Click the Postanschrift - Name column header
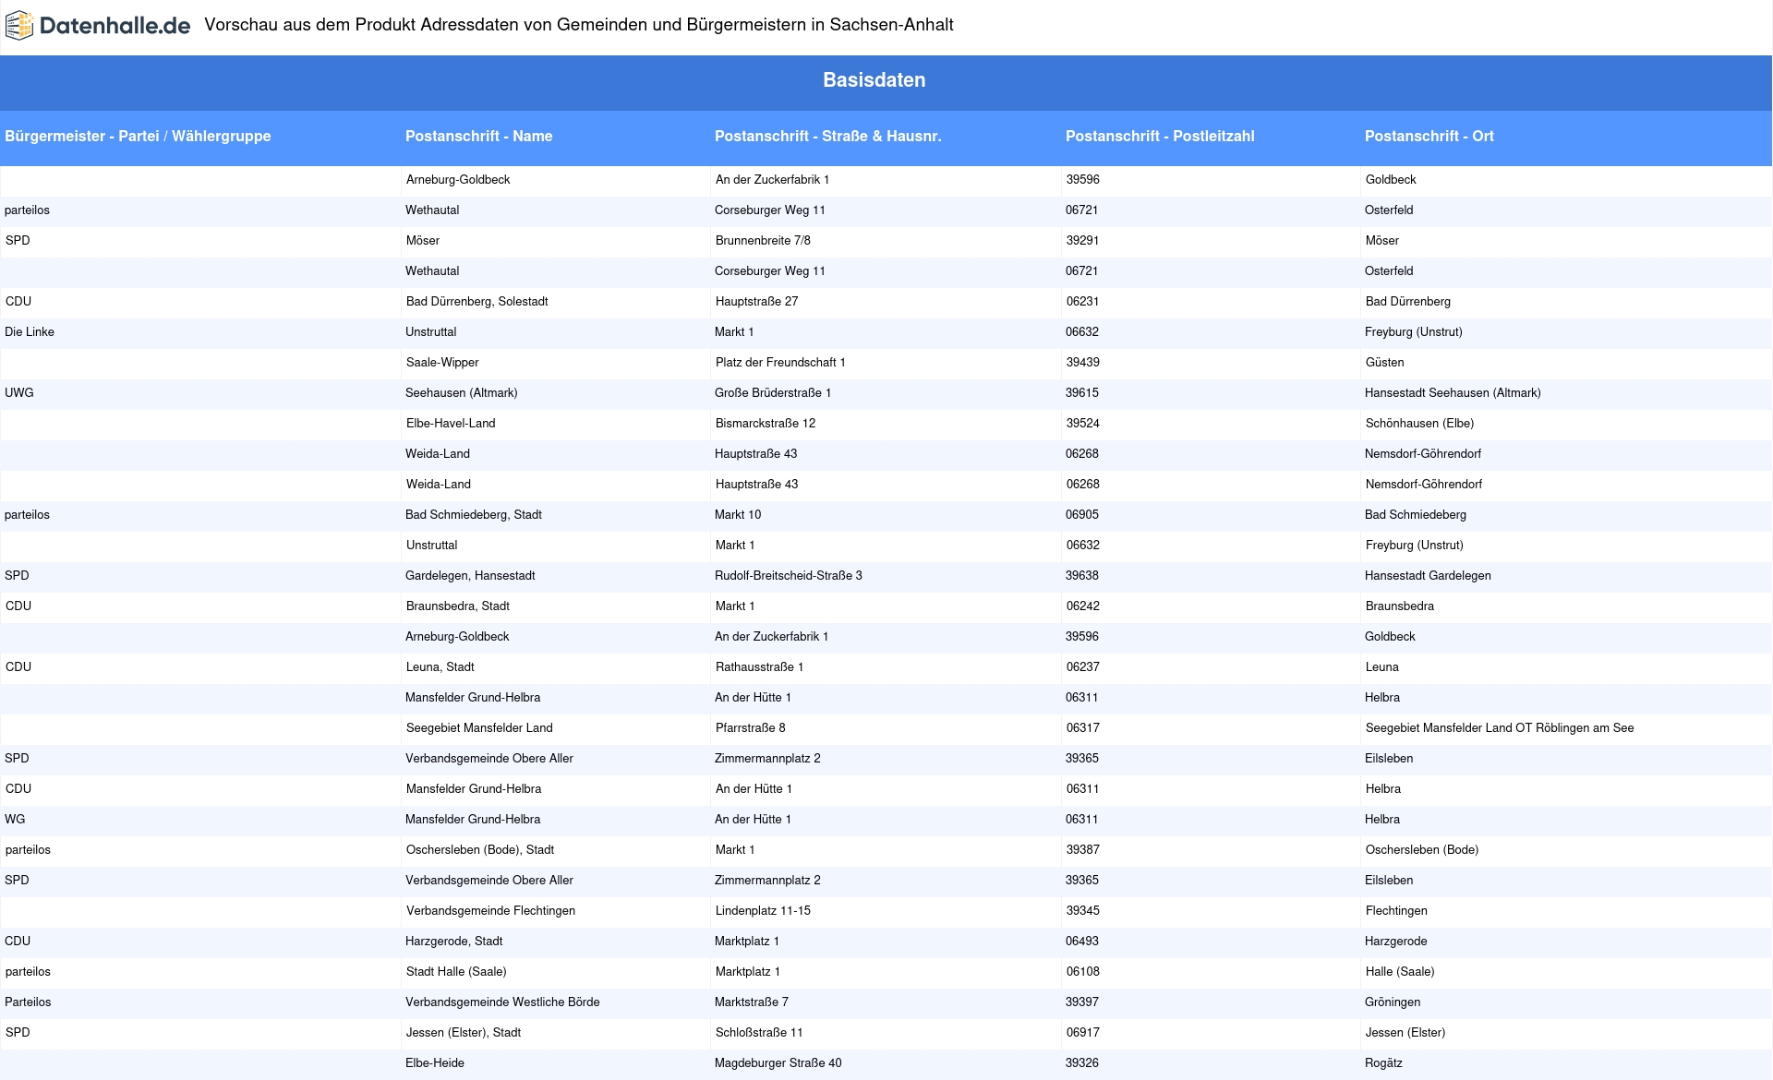This screenshot has width=1773, height=1080. [x=478, y=136]
